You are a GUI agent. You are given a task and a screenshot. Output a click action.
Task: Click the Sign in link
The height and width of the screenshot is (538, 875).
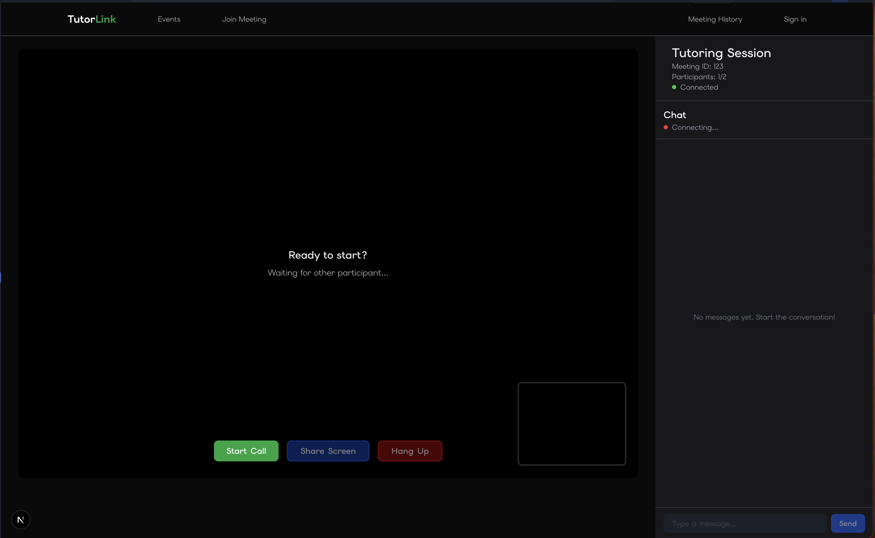(795, 19)
